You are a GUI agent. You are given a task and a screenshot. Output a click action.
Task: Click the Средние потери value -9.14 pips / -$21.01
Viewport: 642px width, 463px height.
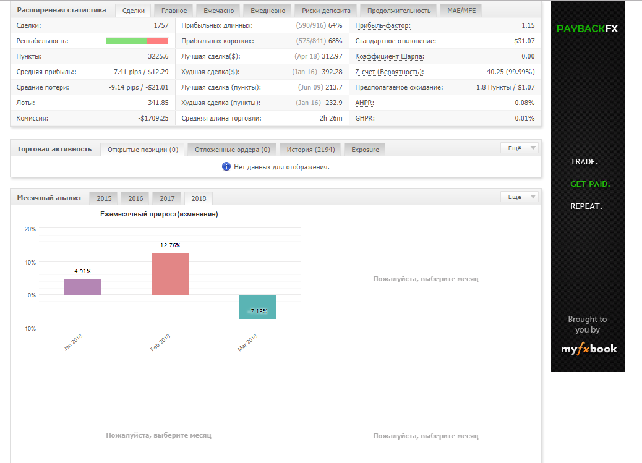click(139, 88)
